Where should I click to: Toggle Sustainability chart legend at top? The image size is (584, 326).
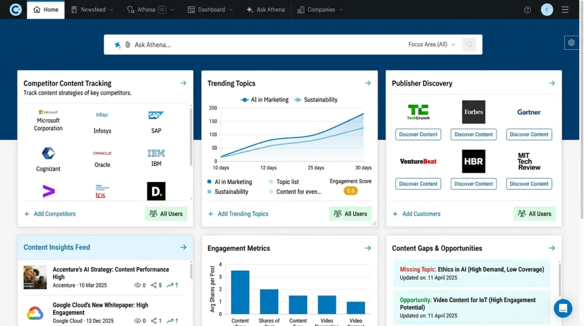pos(315,100)
